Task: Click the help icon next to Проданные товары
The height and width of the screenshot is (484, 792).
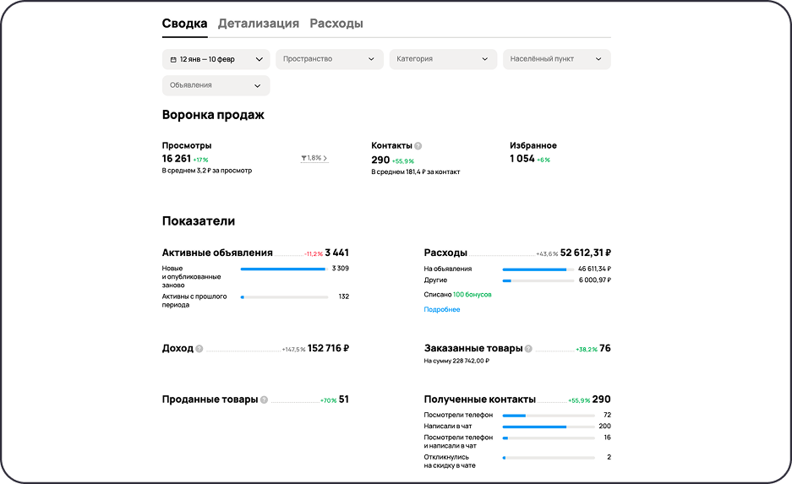Action: click(264, 400)
